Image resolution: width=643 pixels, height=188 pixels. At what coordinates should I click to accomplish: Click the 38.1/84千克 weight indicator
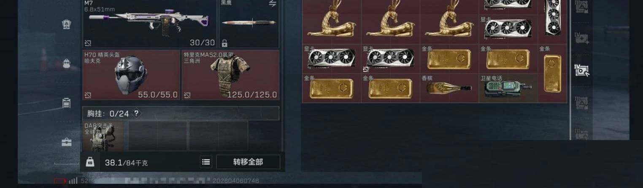point(126,162)
